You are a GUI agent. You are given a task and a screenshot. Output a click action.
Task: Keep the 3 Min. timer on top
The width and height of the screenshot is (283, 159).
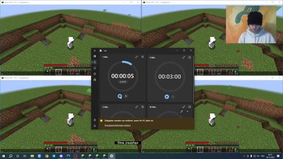[190, 57]
